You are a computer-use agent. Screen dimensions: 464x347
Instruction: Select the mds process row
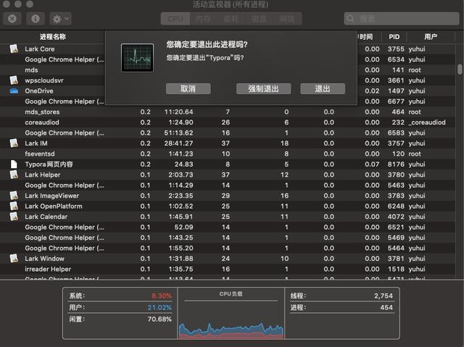tap(228, 70)
